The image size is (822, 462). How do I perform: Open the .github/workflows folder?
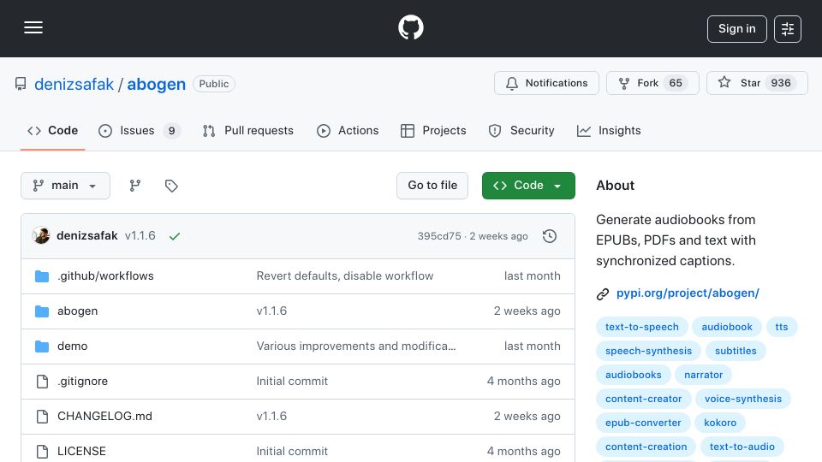coord(105,276)
